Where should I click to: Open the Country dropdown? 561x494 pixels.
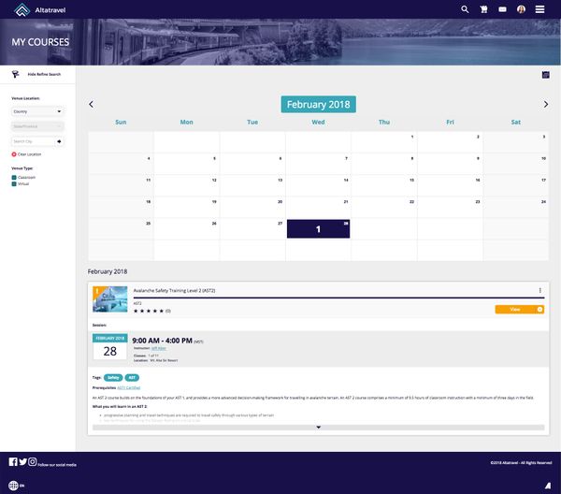[x=37, y=111]
